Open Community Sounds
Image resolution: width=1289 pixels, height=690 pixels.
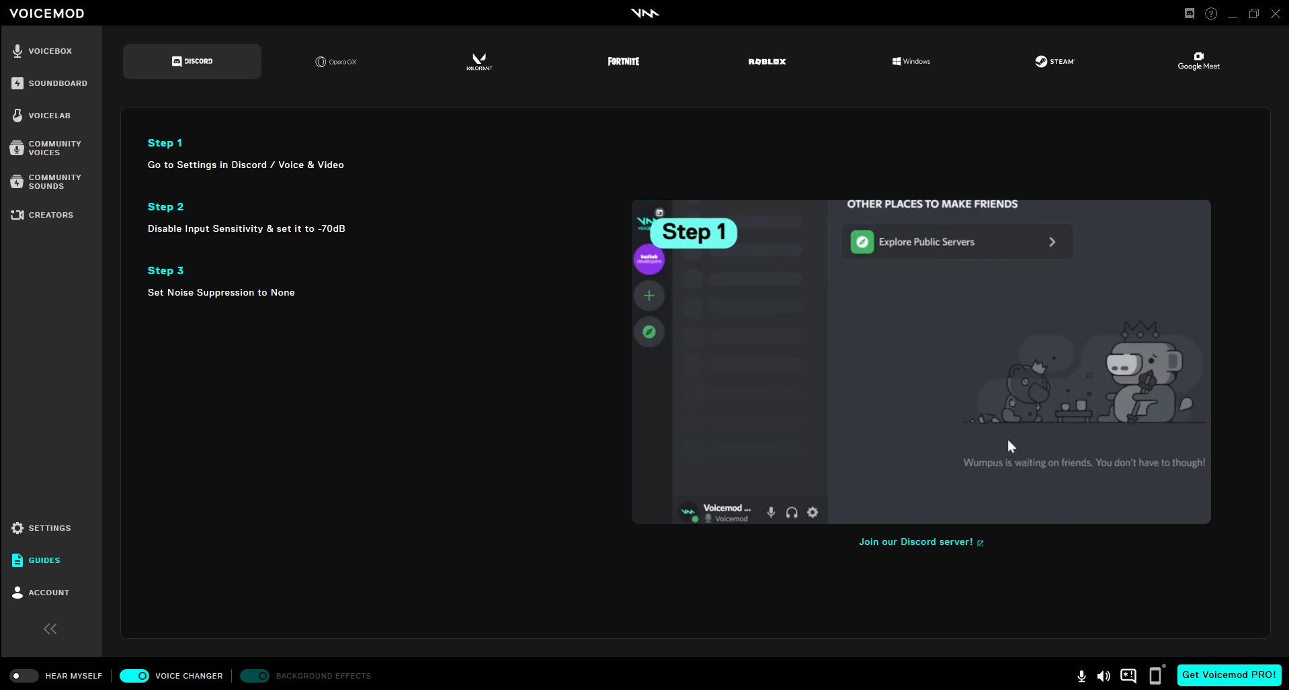point(46,181)
